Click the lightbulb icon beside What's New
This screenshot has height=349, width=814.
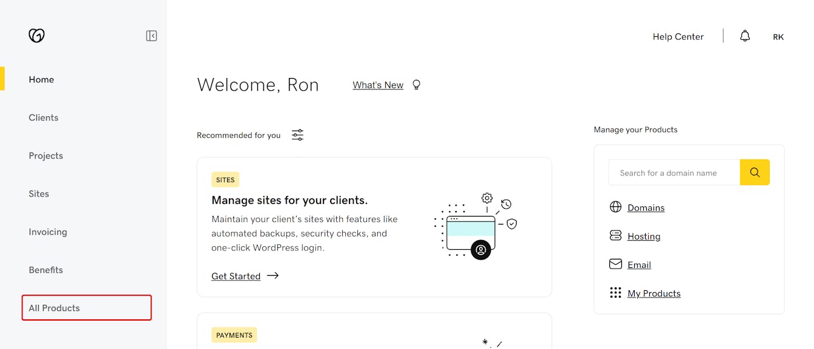pos(416,85)
